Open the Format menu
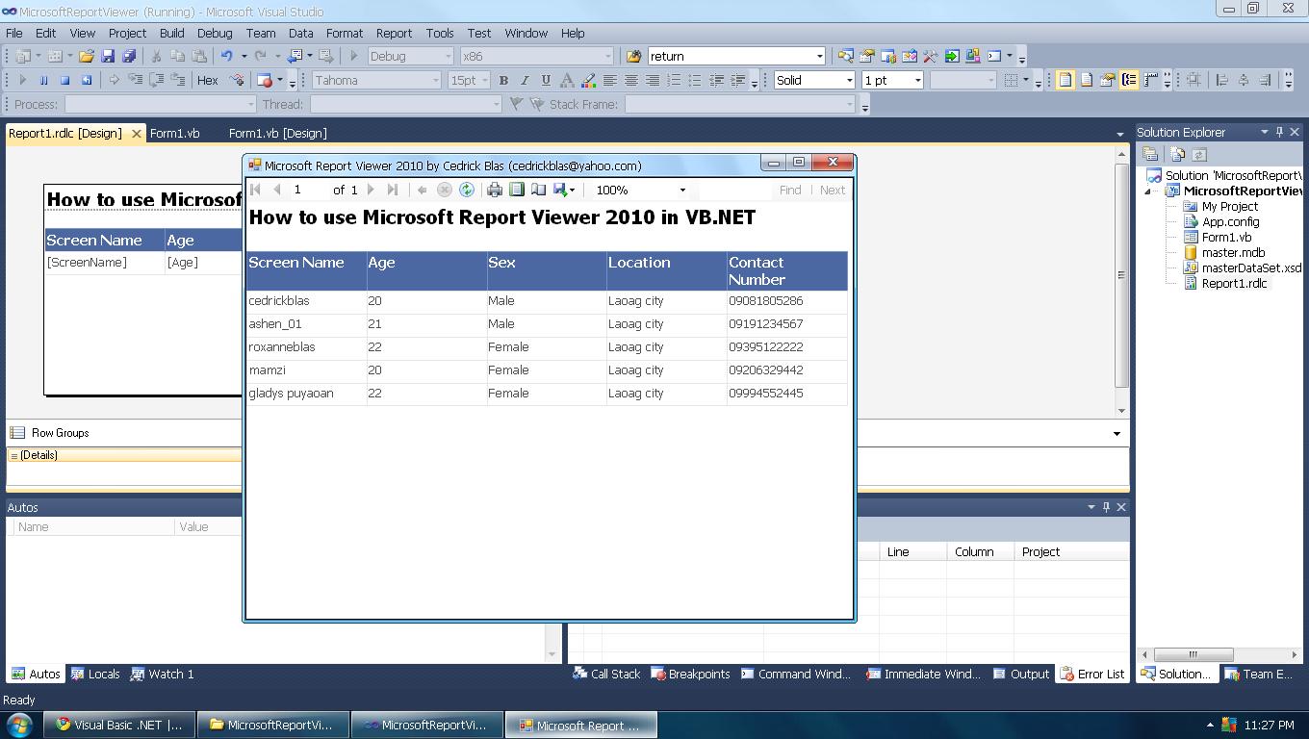This screenshot has height=739, width=1309. pyautogui.click(x=344, y=33)
